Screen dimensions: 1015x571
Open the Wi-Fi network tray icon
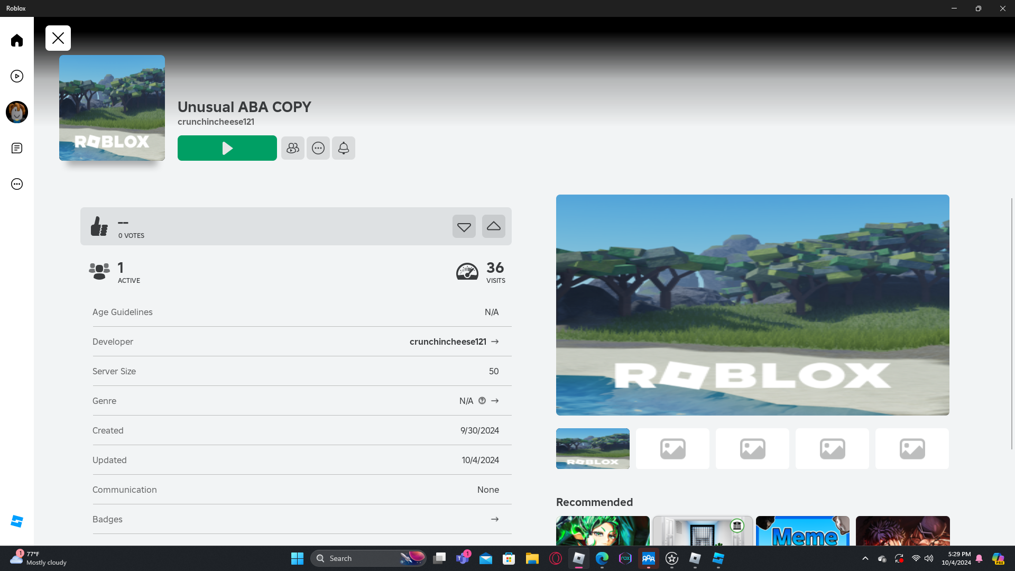click(916, 558)
